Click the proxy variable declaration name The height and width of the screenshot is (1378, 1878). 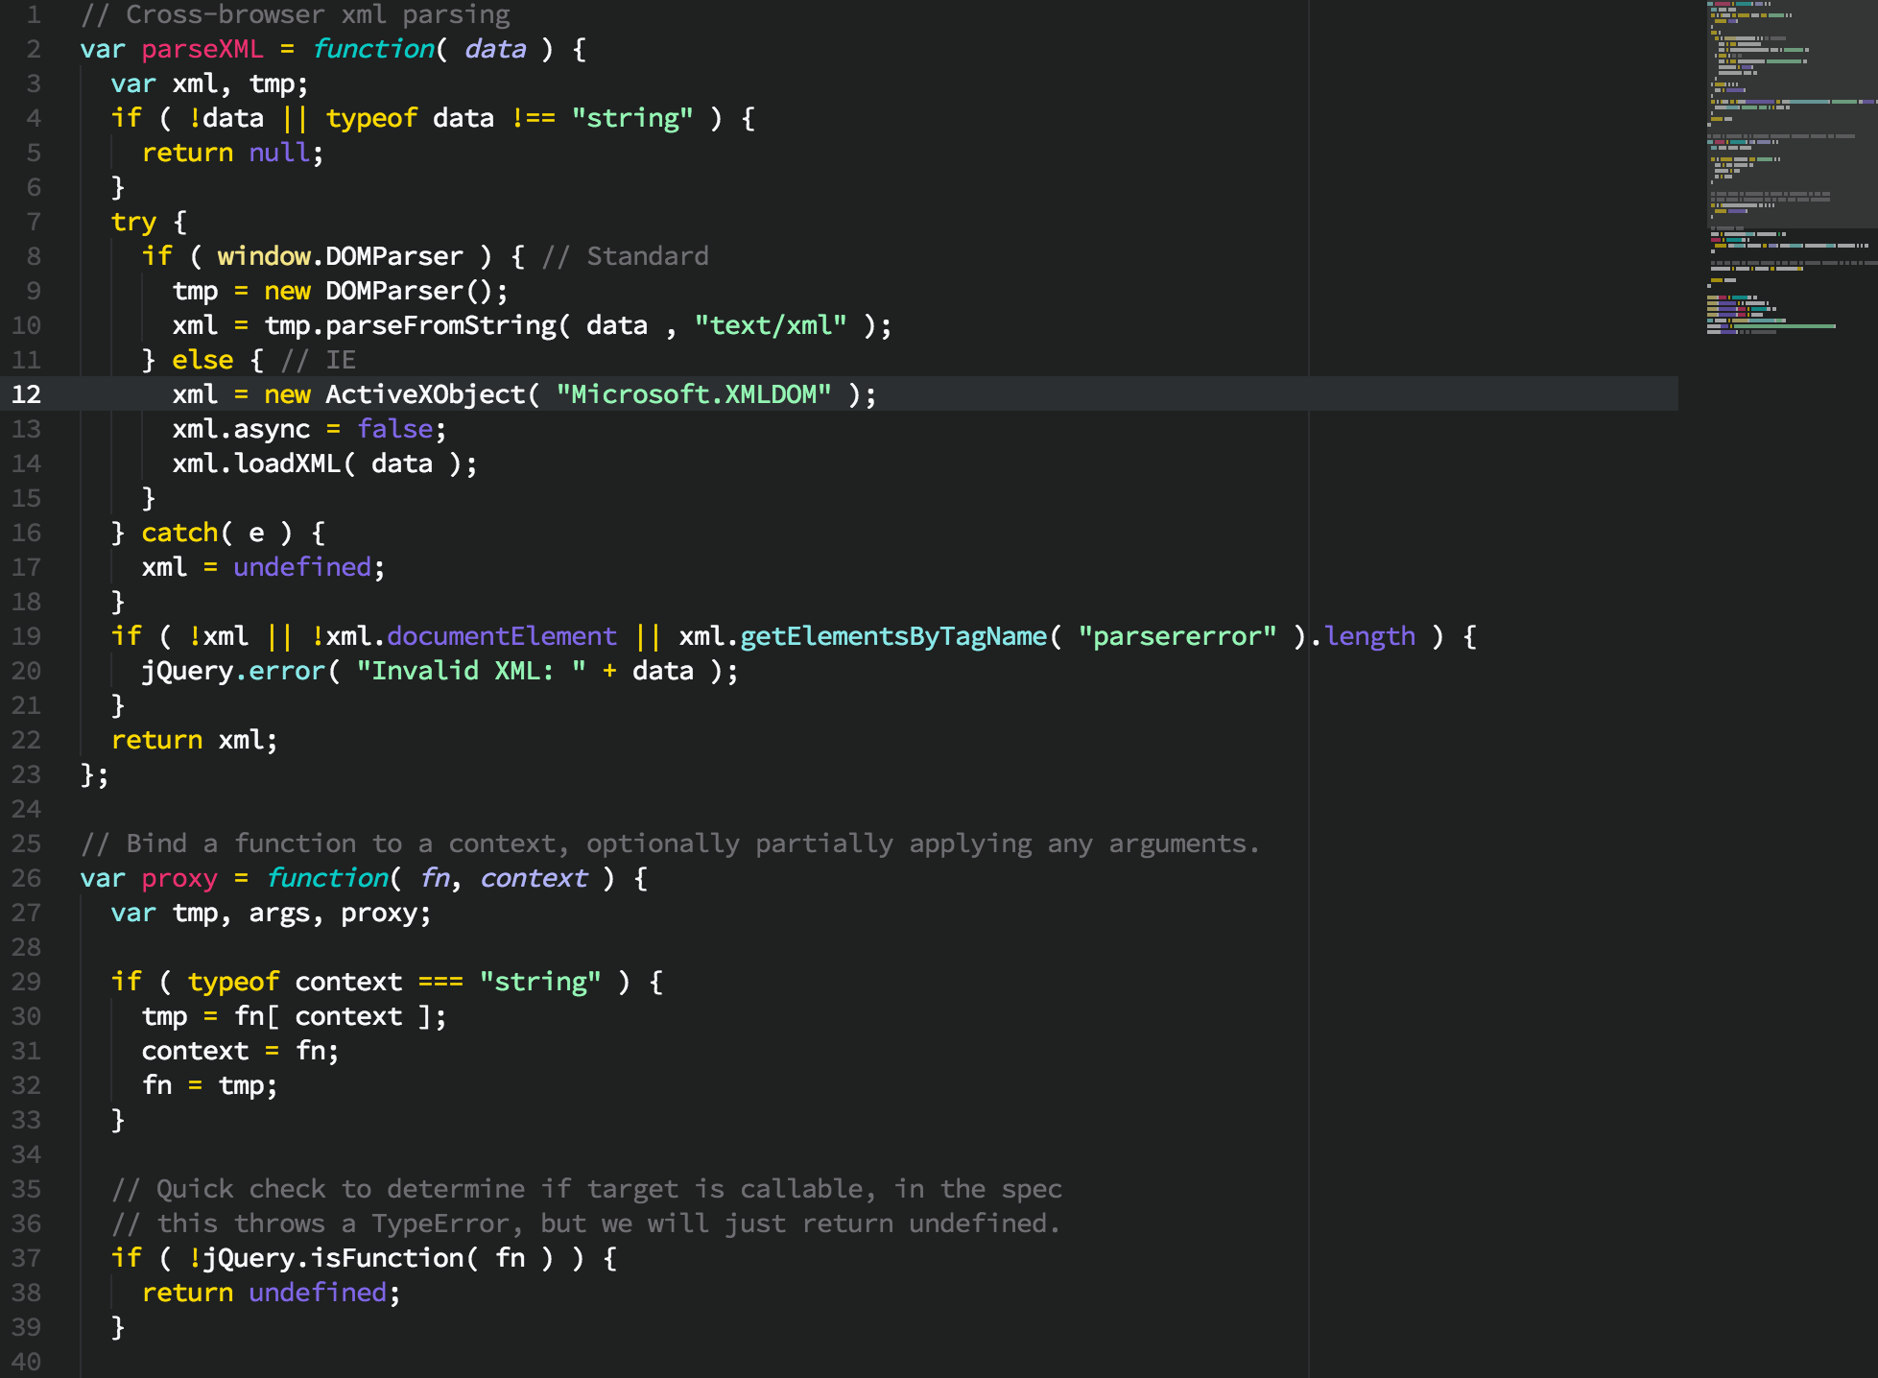(x=179, y=878)
